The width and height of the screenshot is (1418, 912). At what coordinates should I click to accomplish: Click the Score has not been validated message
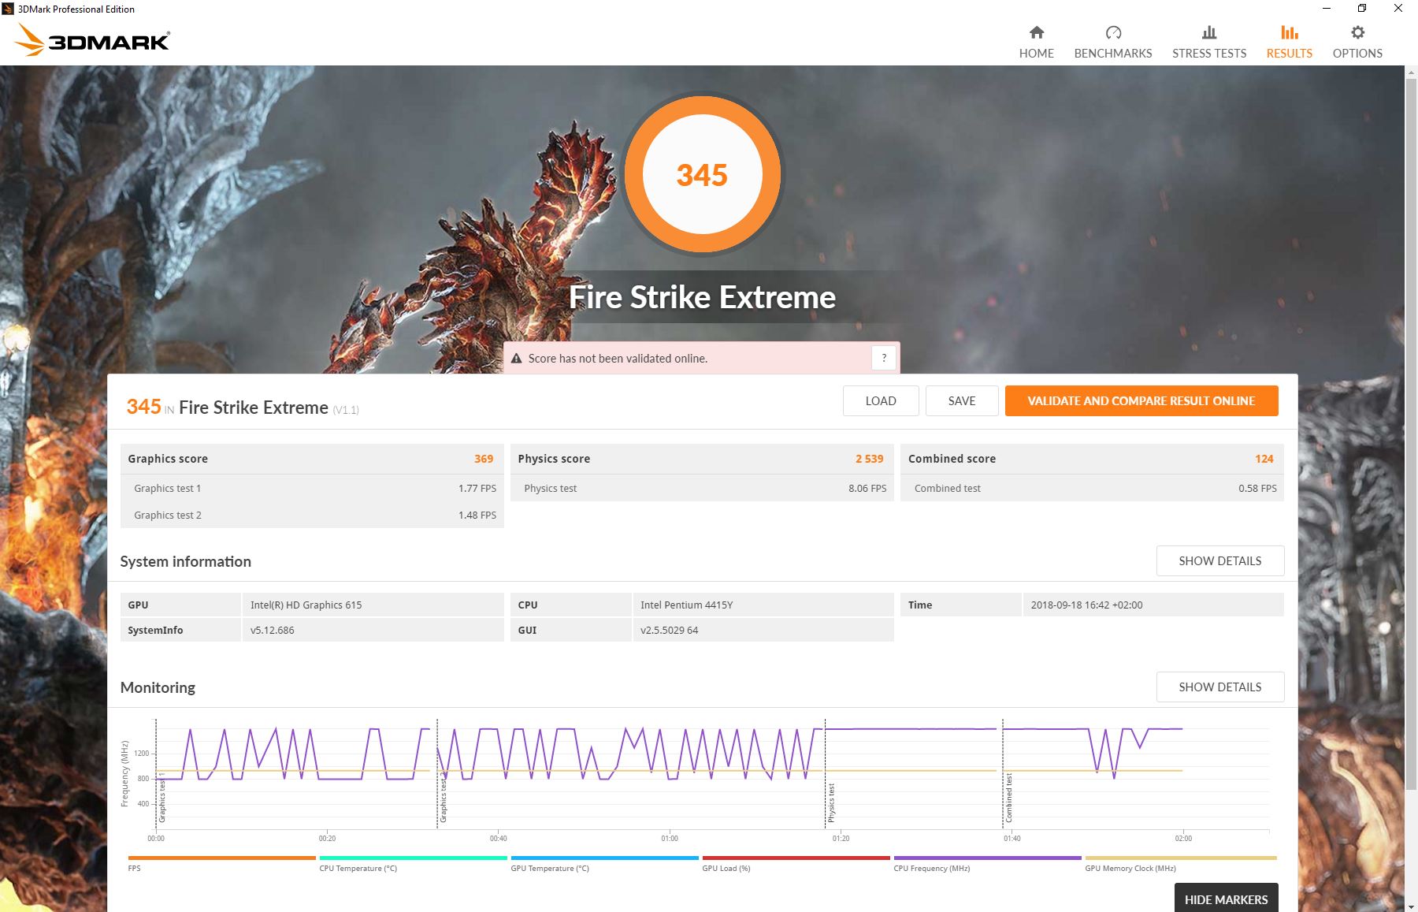(618, 359)
